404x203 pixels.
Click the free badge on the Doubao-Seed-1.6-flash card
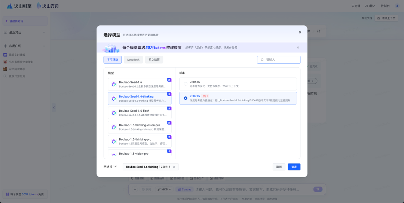point(169,108)
